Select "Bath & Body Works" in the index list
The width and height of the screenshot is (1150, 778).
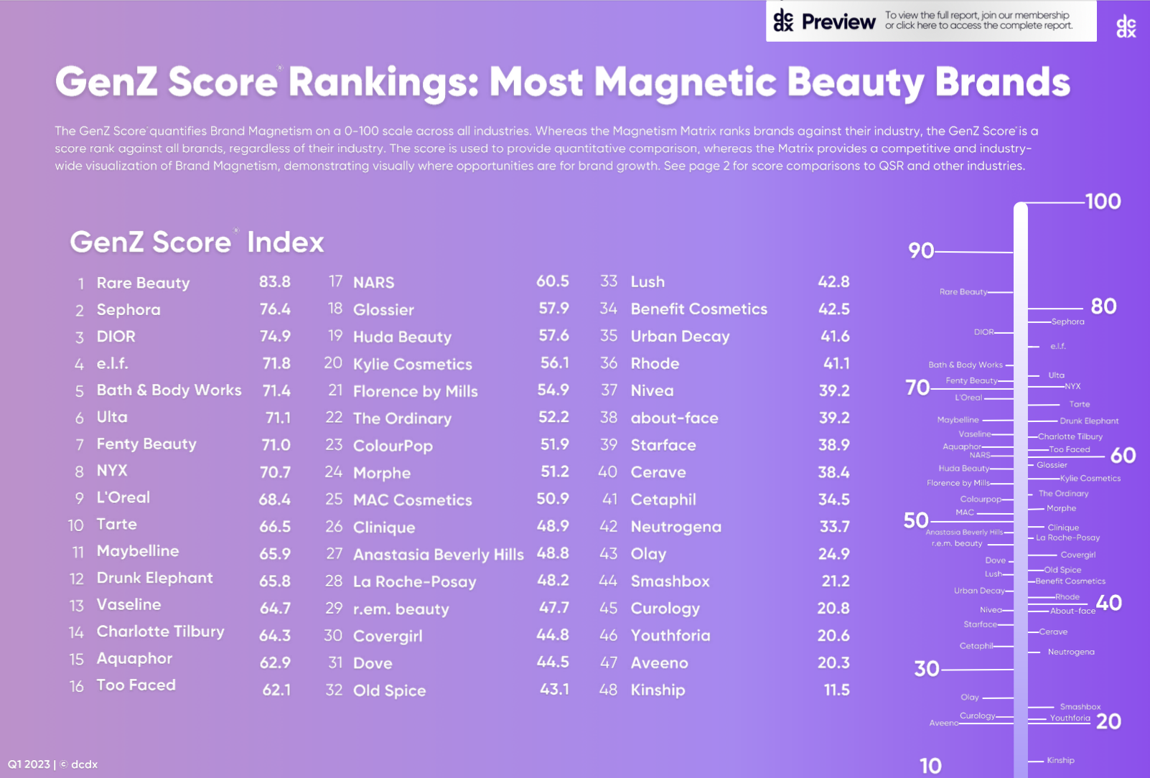pos(169,390)
